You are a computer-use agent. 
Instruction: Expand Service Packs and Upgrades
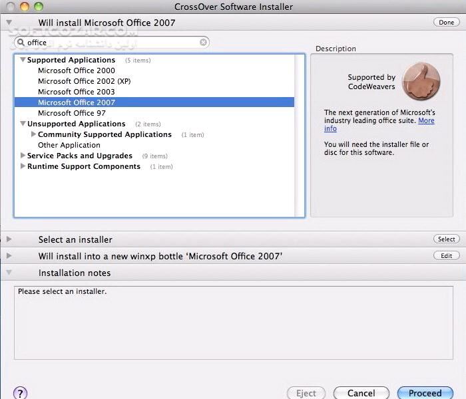pyautogui.click(x=23, y=156)
